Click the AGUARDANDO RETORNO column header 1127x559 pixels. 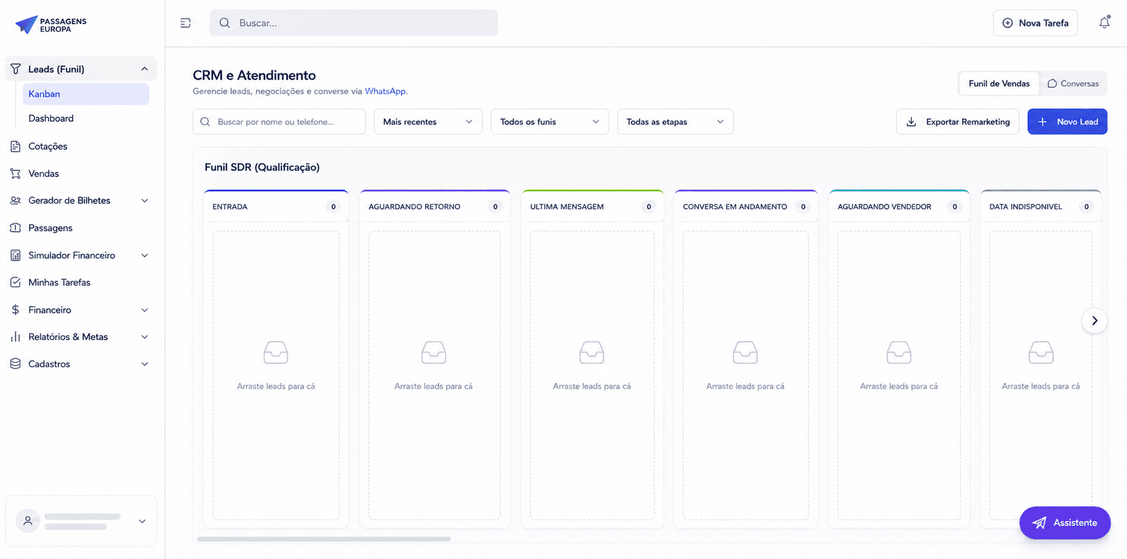click(x=435, y=206)
